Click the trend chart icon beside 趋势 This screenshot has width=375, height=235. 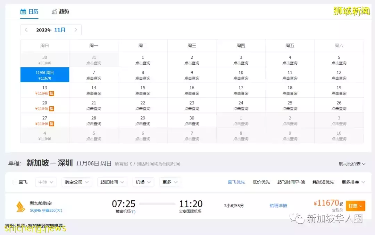(55, 11)
